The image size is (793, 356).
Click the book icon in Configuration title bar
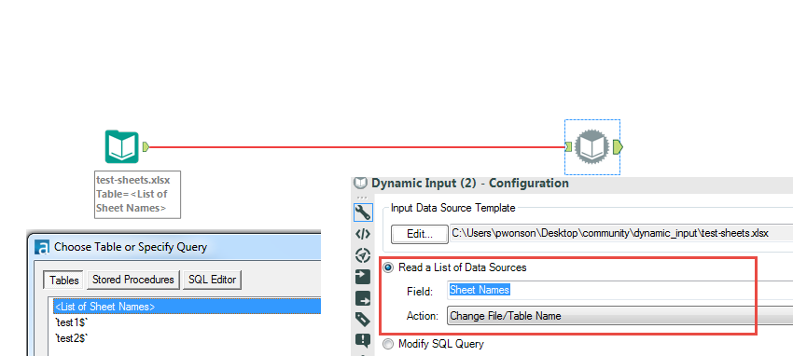(360, 183)
